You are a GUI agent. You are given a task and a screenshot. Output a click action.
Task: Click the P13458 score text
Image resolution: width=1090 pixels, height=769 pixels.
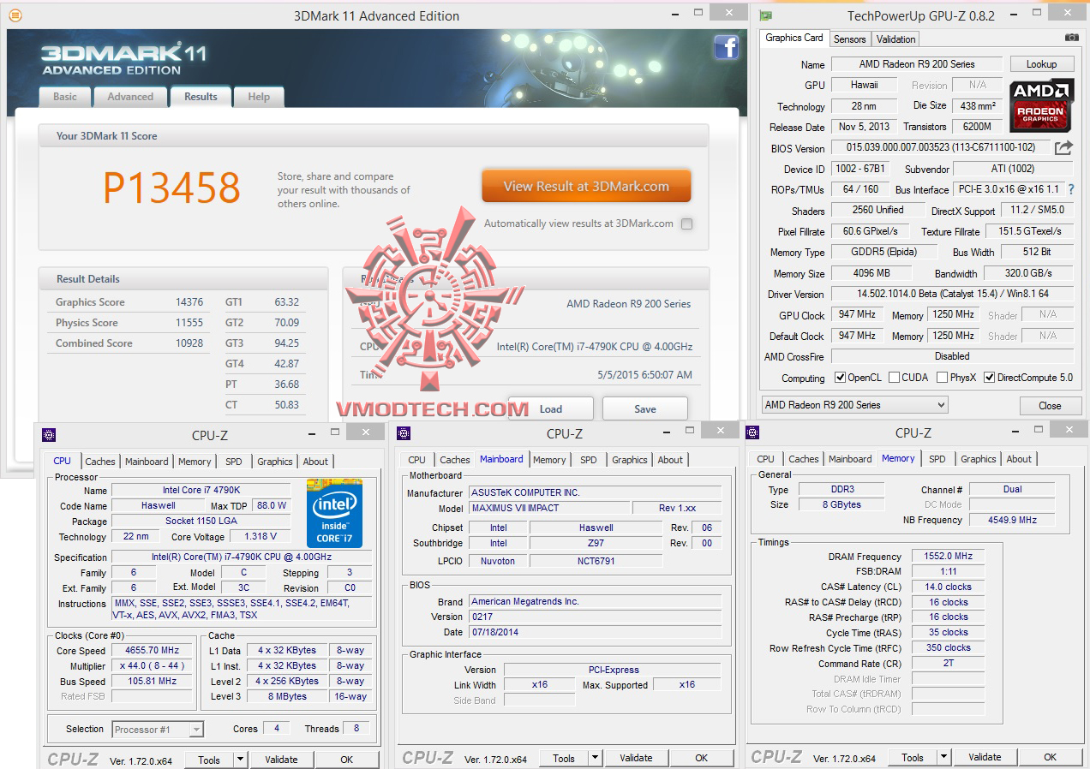(171, 188)
